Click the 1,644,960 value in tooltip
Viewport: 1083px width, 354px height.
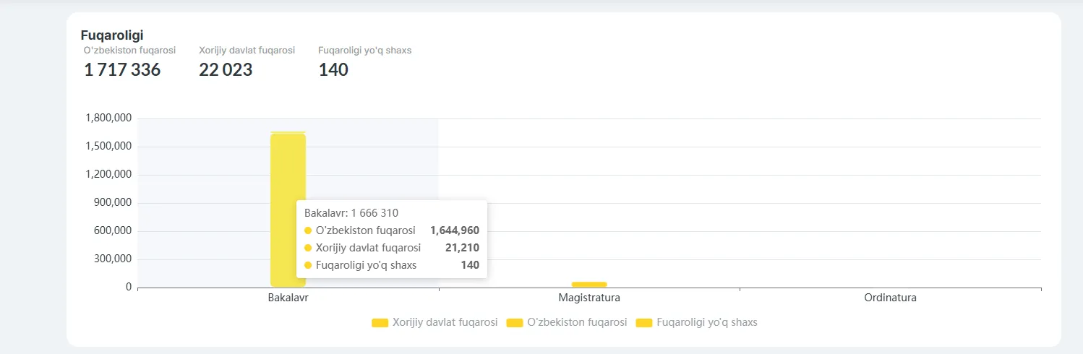coord(454,230)
